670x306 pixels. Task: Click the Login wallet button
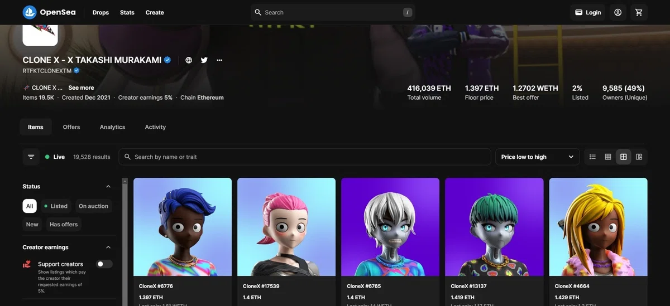(588, 12)
